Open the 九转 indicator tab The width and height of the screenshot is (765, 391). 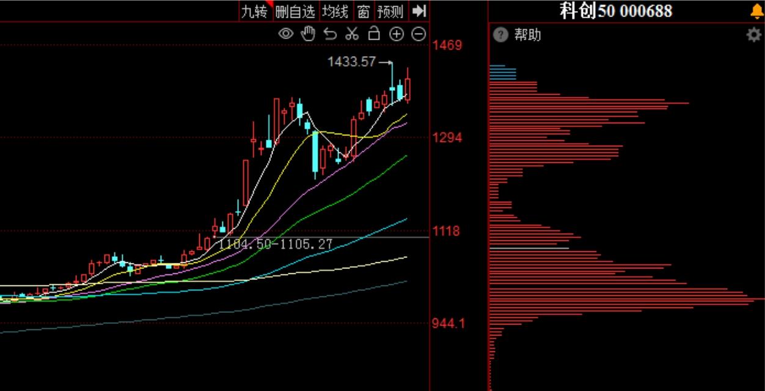pos(254,11)
